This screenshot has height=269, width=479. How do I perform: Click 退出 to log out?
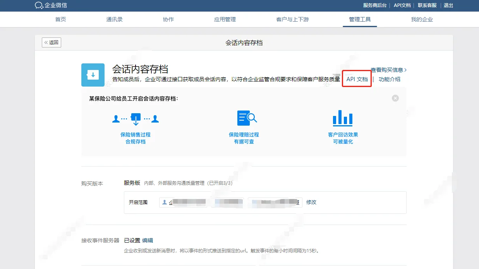[448, 5]
